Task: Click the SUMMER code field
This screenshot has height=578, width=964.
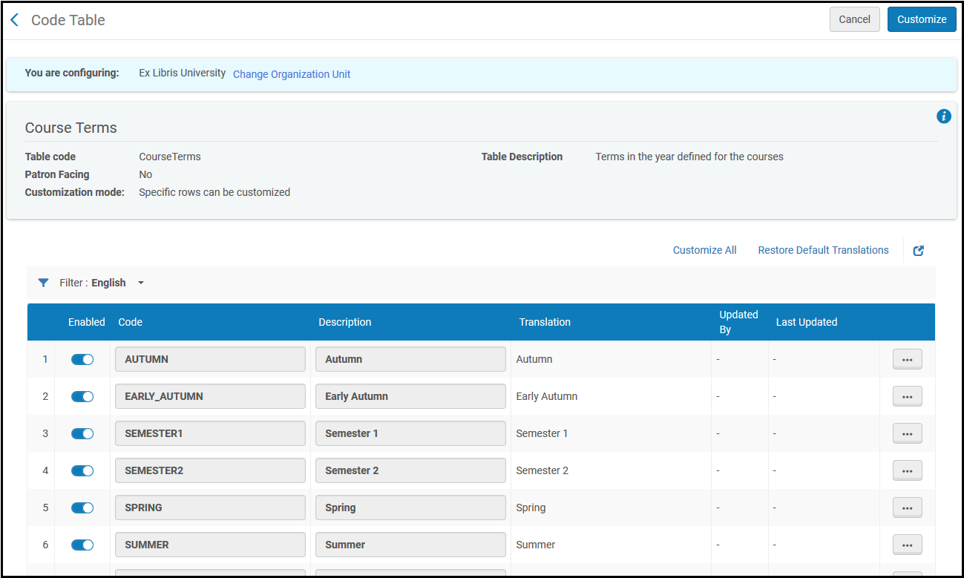Action: pos(210,545)
